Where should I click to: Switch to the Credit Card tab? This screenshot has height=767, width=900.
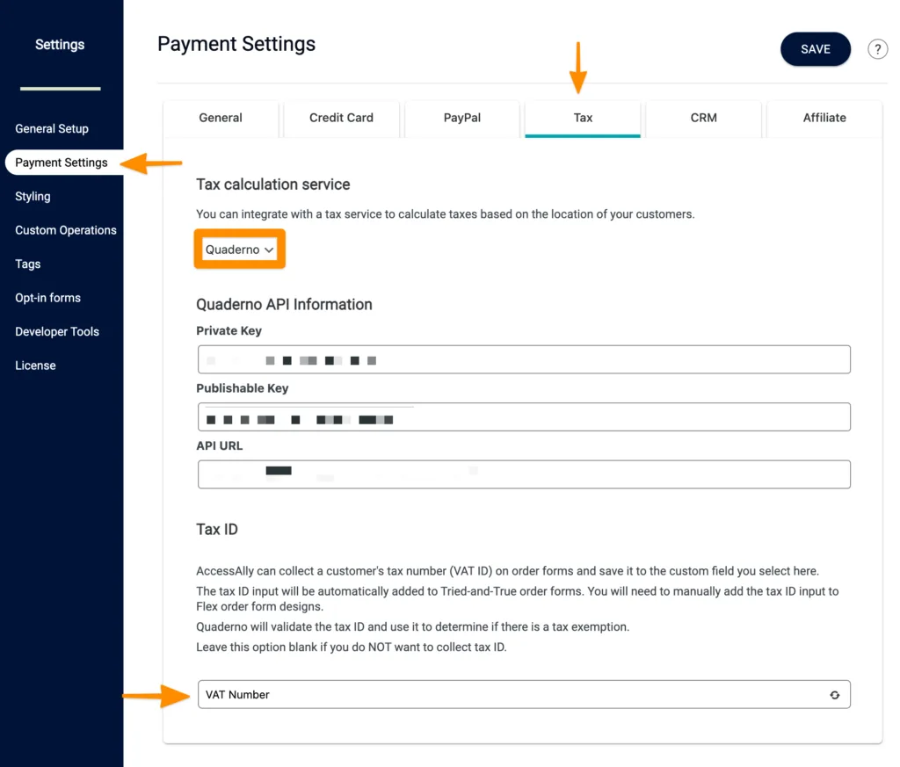[x=341, y=118]
